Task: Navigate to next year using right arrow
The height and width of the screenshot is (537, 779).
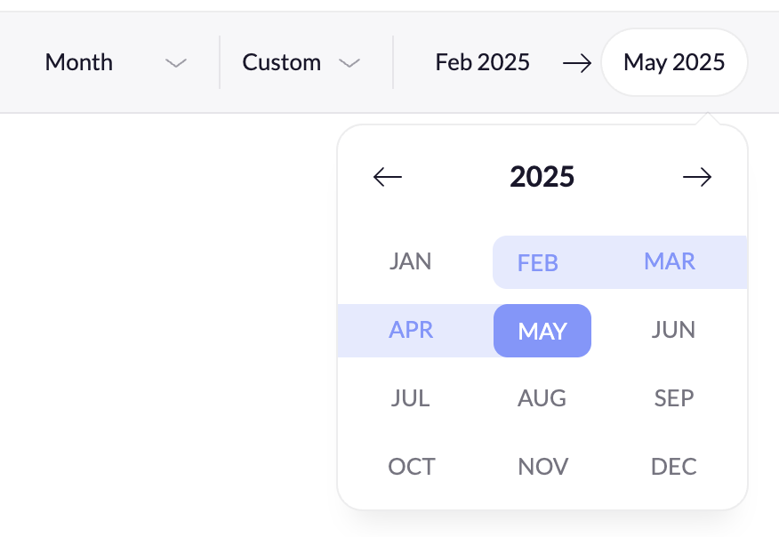Action: pos(698,177)
